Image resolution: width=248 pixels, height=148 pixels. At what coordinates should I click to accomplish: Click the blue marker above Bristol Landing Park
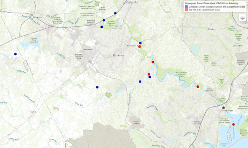[97, 87]
